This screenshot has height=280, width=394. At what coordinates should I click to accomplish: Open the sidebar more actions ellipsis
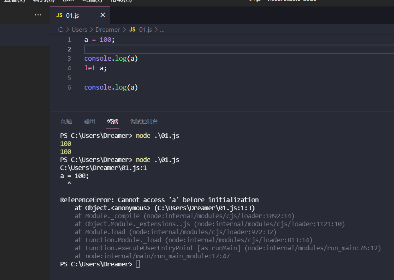click(x=38, y=15)
